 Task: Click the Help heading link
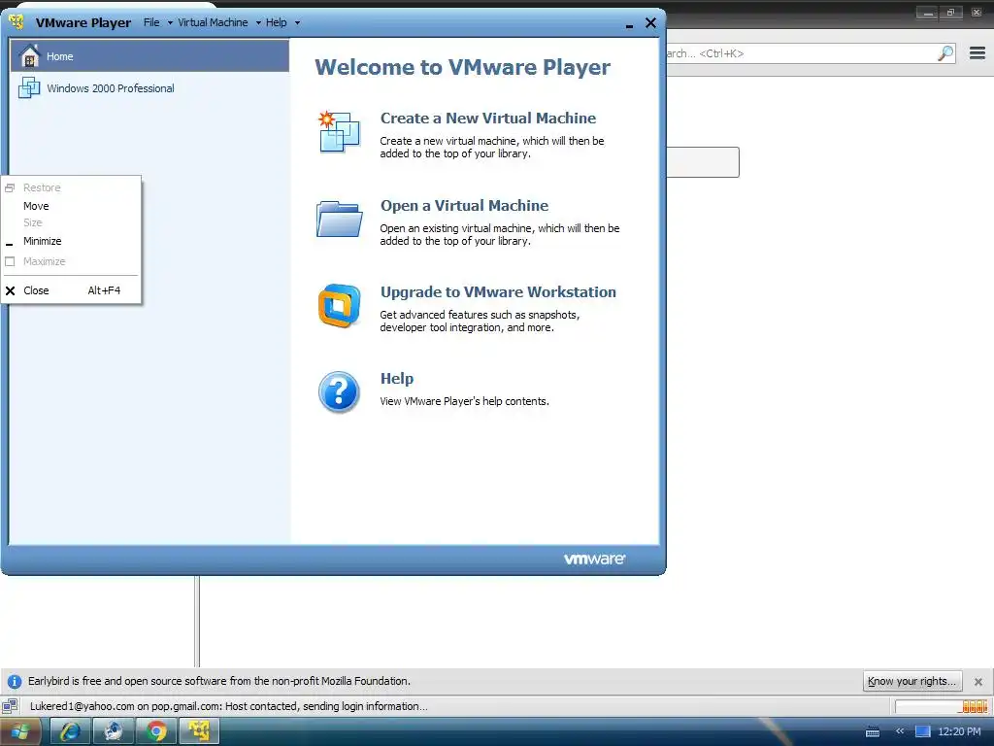(x=397, y=378)
